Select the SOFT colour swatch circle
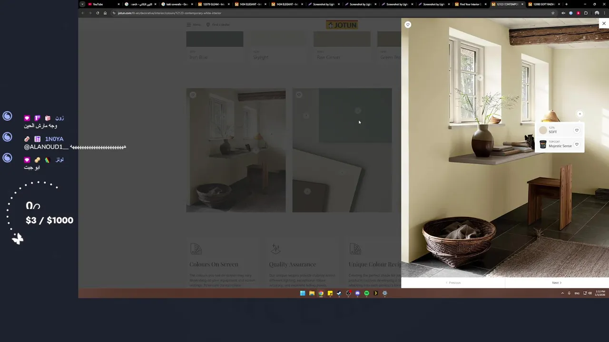609x342 pixels. (543, 131)
